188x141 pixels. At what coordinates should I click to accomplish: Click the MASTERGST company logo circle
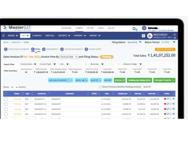click(150, 36)
